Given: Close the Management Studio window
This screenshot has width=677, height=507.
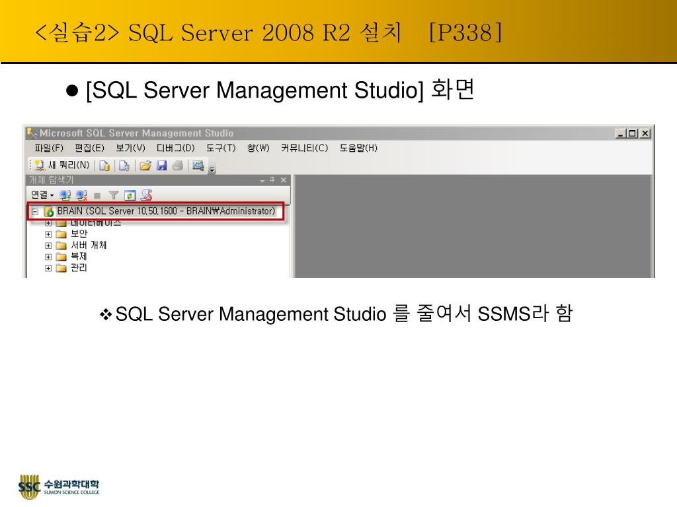Looking at the screenshot, I should 645,133.
